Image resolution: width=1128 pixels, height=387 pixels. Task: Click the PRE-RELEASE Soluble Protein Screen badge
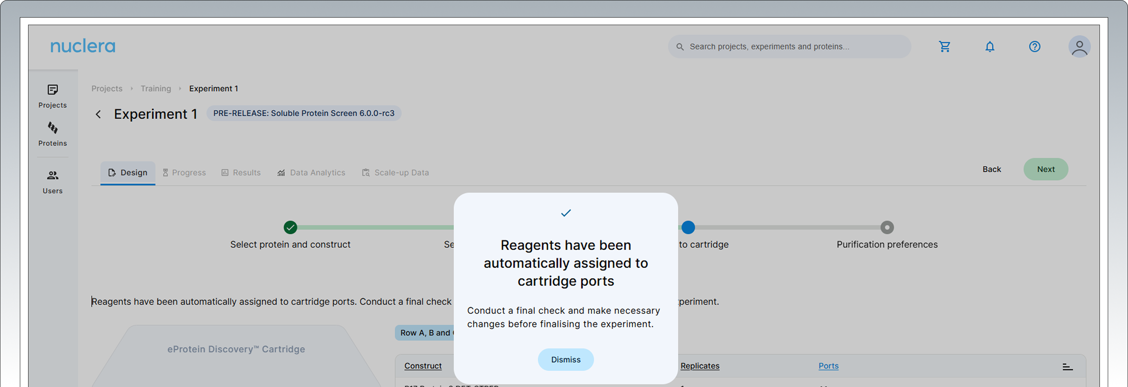304,113
